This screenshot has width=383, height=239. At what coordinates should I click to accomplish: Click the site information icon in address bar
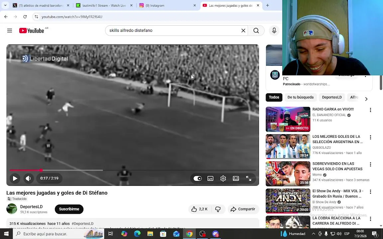pos(36,17)
